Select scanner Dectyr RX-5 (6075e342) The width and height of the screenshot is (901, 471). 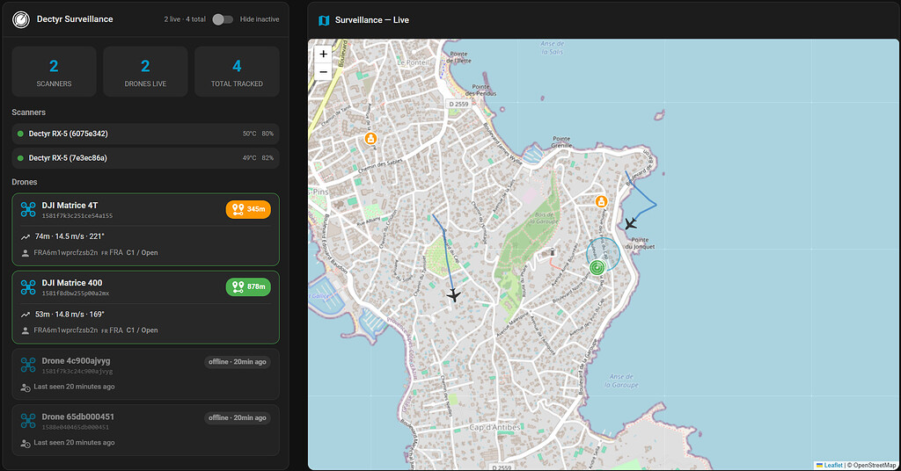(145, 134)
